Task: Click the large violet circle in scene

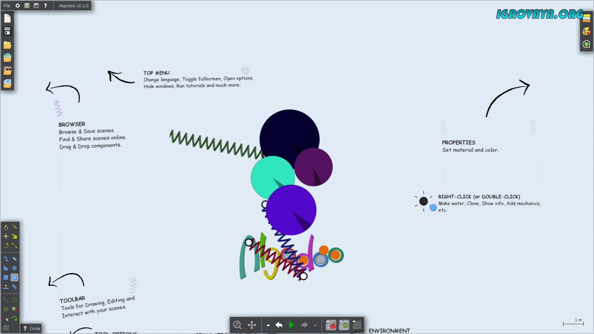Action: tap(291, 209)
